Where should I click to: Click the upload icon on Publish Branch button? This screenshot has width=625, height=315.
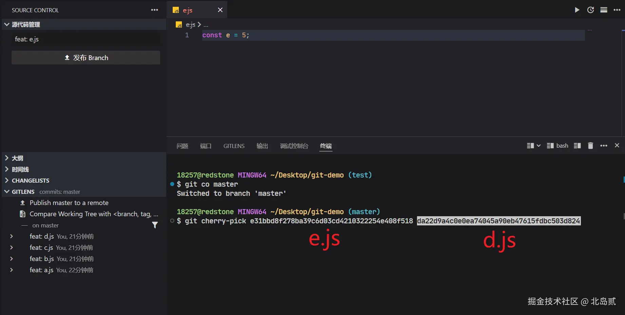tap(67, 58)
